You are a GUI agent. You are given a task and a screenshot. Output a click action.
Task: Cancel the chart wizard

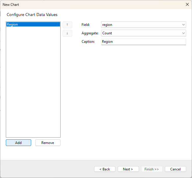[175, 169]
